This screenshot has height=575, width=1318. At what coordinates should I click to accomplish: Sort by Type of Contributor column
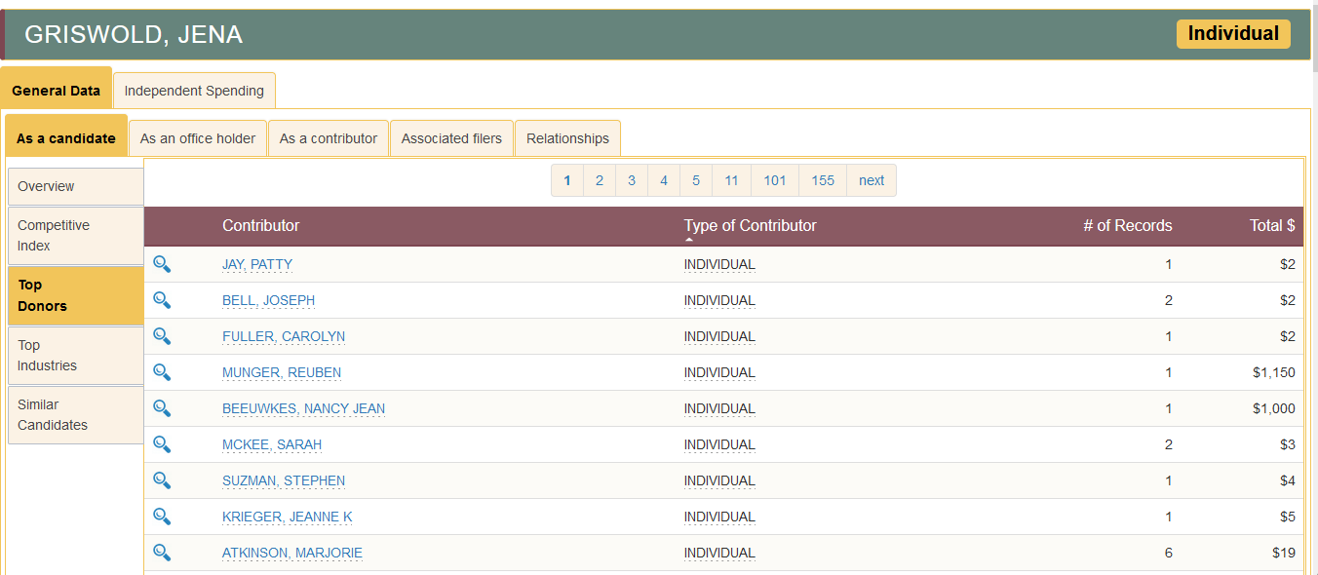pos(751,225)
